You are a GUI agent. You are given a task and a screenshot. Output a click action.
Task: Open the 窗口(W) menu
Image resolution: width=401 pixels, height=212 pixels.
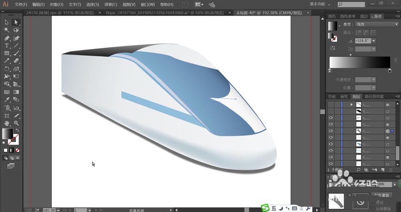point(148,4)
